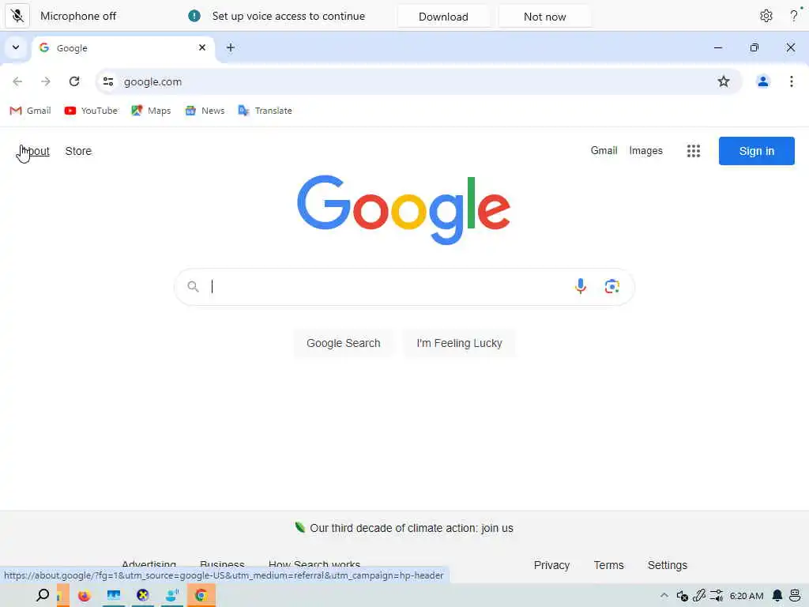Open the About link
Viewport: 809px width, 607px height.
tap(34, 151)
